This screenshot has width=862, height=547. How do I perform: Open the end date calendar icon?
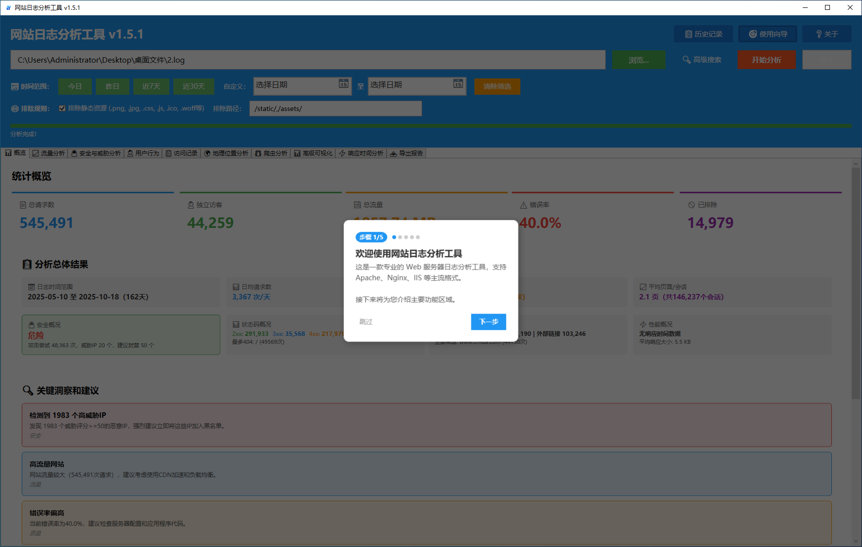pos(458,85)
